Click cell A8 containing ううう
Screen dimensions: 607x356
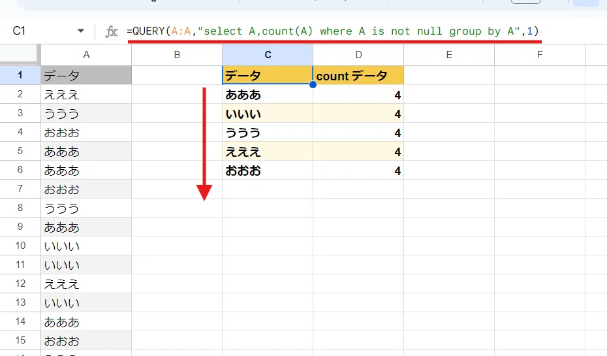point(86,208)
